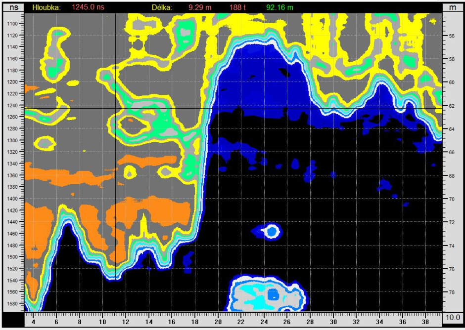Click the 'ns' unit box at top-left
The width and height of the screenshot is (465, 330).
(12, 7)
